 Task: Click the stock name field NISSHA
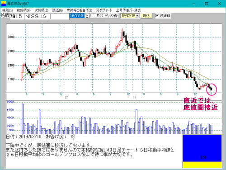[x=47, y=16]
